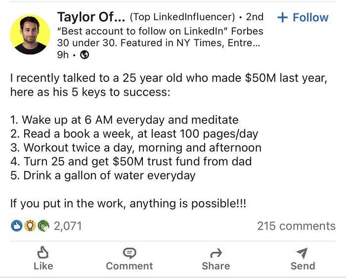The image size is (346, 278).
Task: Open Taylor Of... profile name
Action: pyautogui.click(x=90, y=17)
